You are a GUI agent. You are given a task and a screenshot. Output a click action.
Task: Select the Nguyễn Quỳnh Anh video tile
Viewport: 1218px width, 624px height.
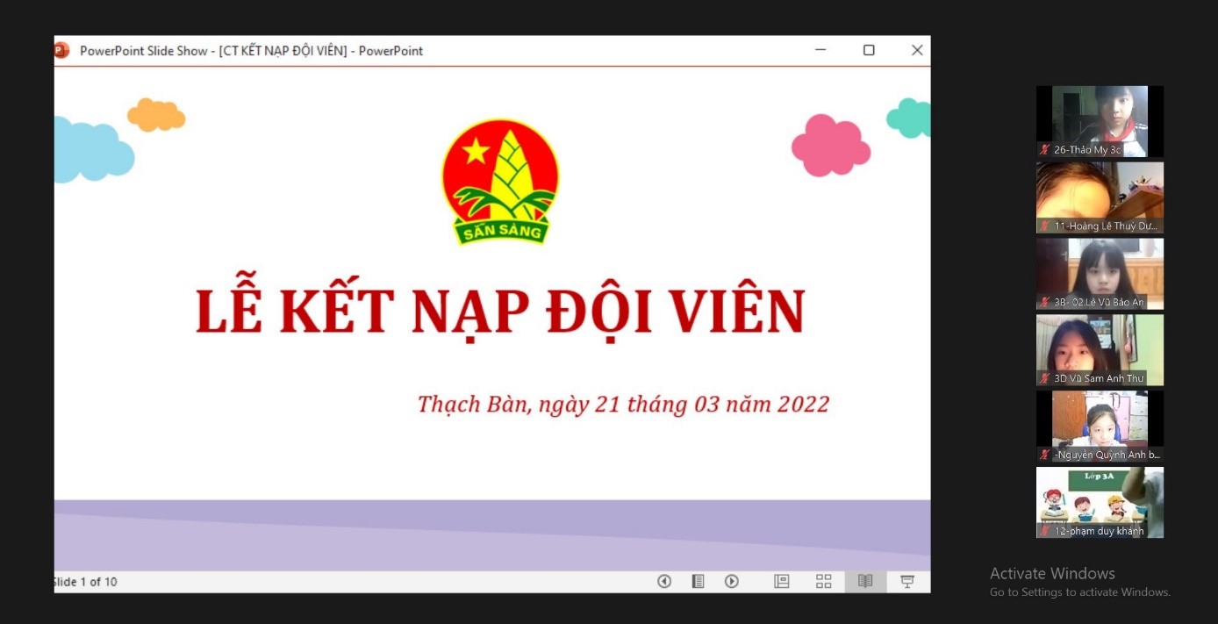(x=1100, y=425)
